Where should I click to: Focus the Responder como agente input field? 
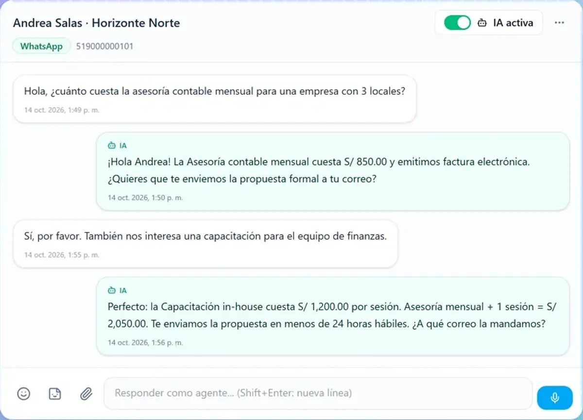coord(318,393)
